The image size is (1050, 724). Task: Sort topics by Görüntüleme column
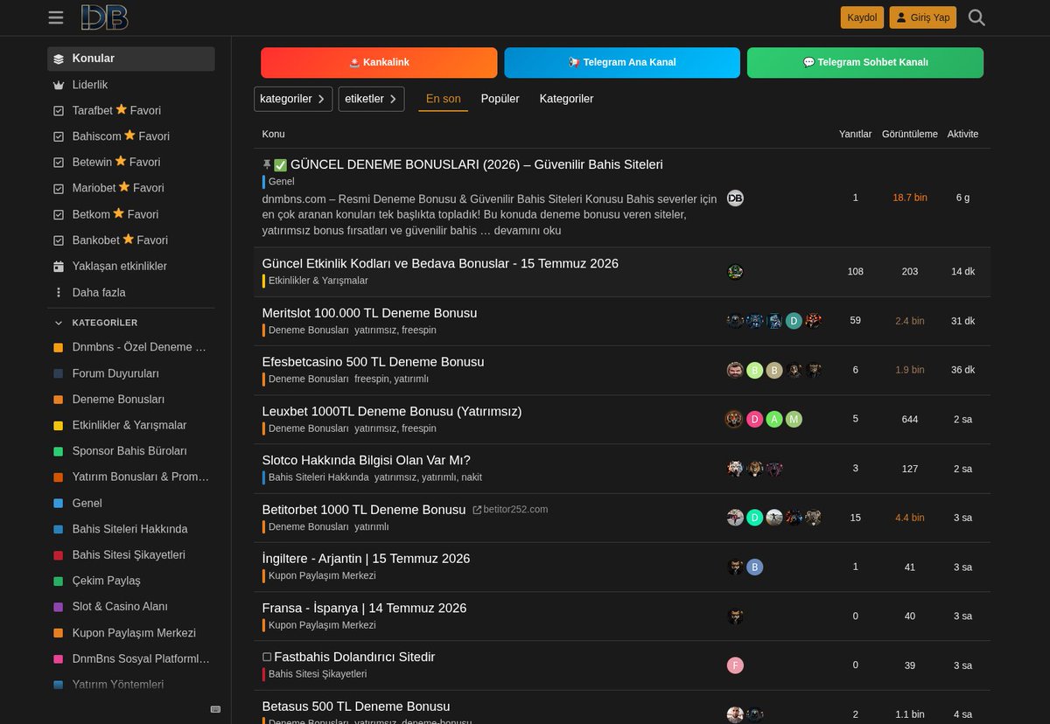tap(909, 134)
